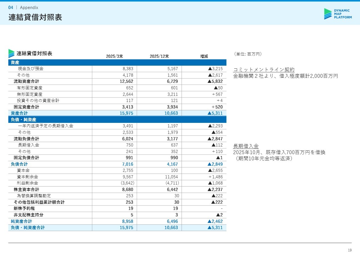Click the 現金及び預金 row label
The height and width of the screenshot is (255, 360).
tap(31, 69)
